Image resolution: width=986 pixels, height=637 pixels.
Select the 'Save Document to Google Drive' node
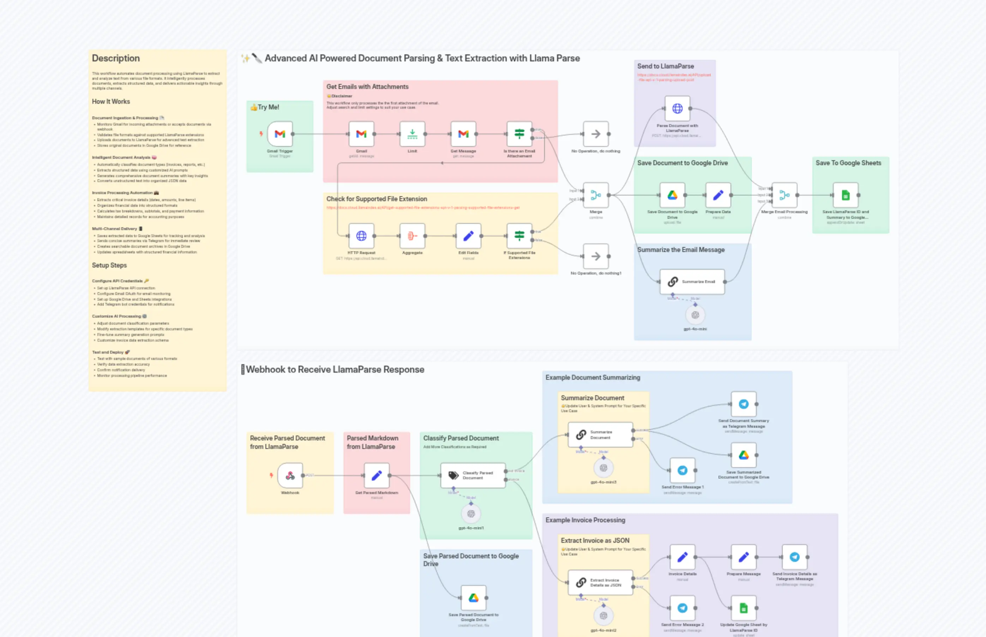tap(672, 194)
